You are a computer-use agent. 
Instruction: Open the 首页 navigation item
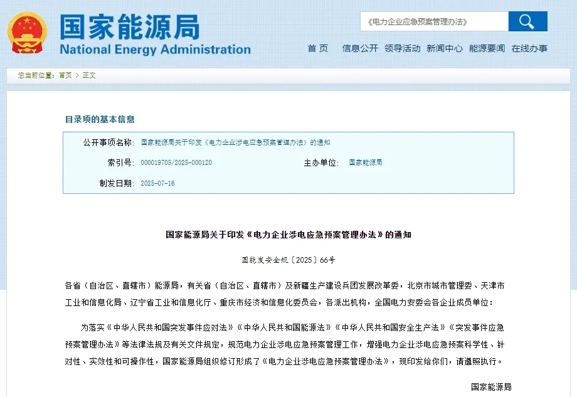click(317, 48)
